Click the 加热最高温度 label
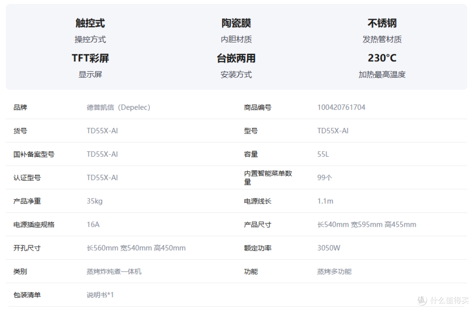 point(382,74)
